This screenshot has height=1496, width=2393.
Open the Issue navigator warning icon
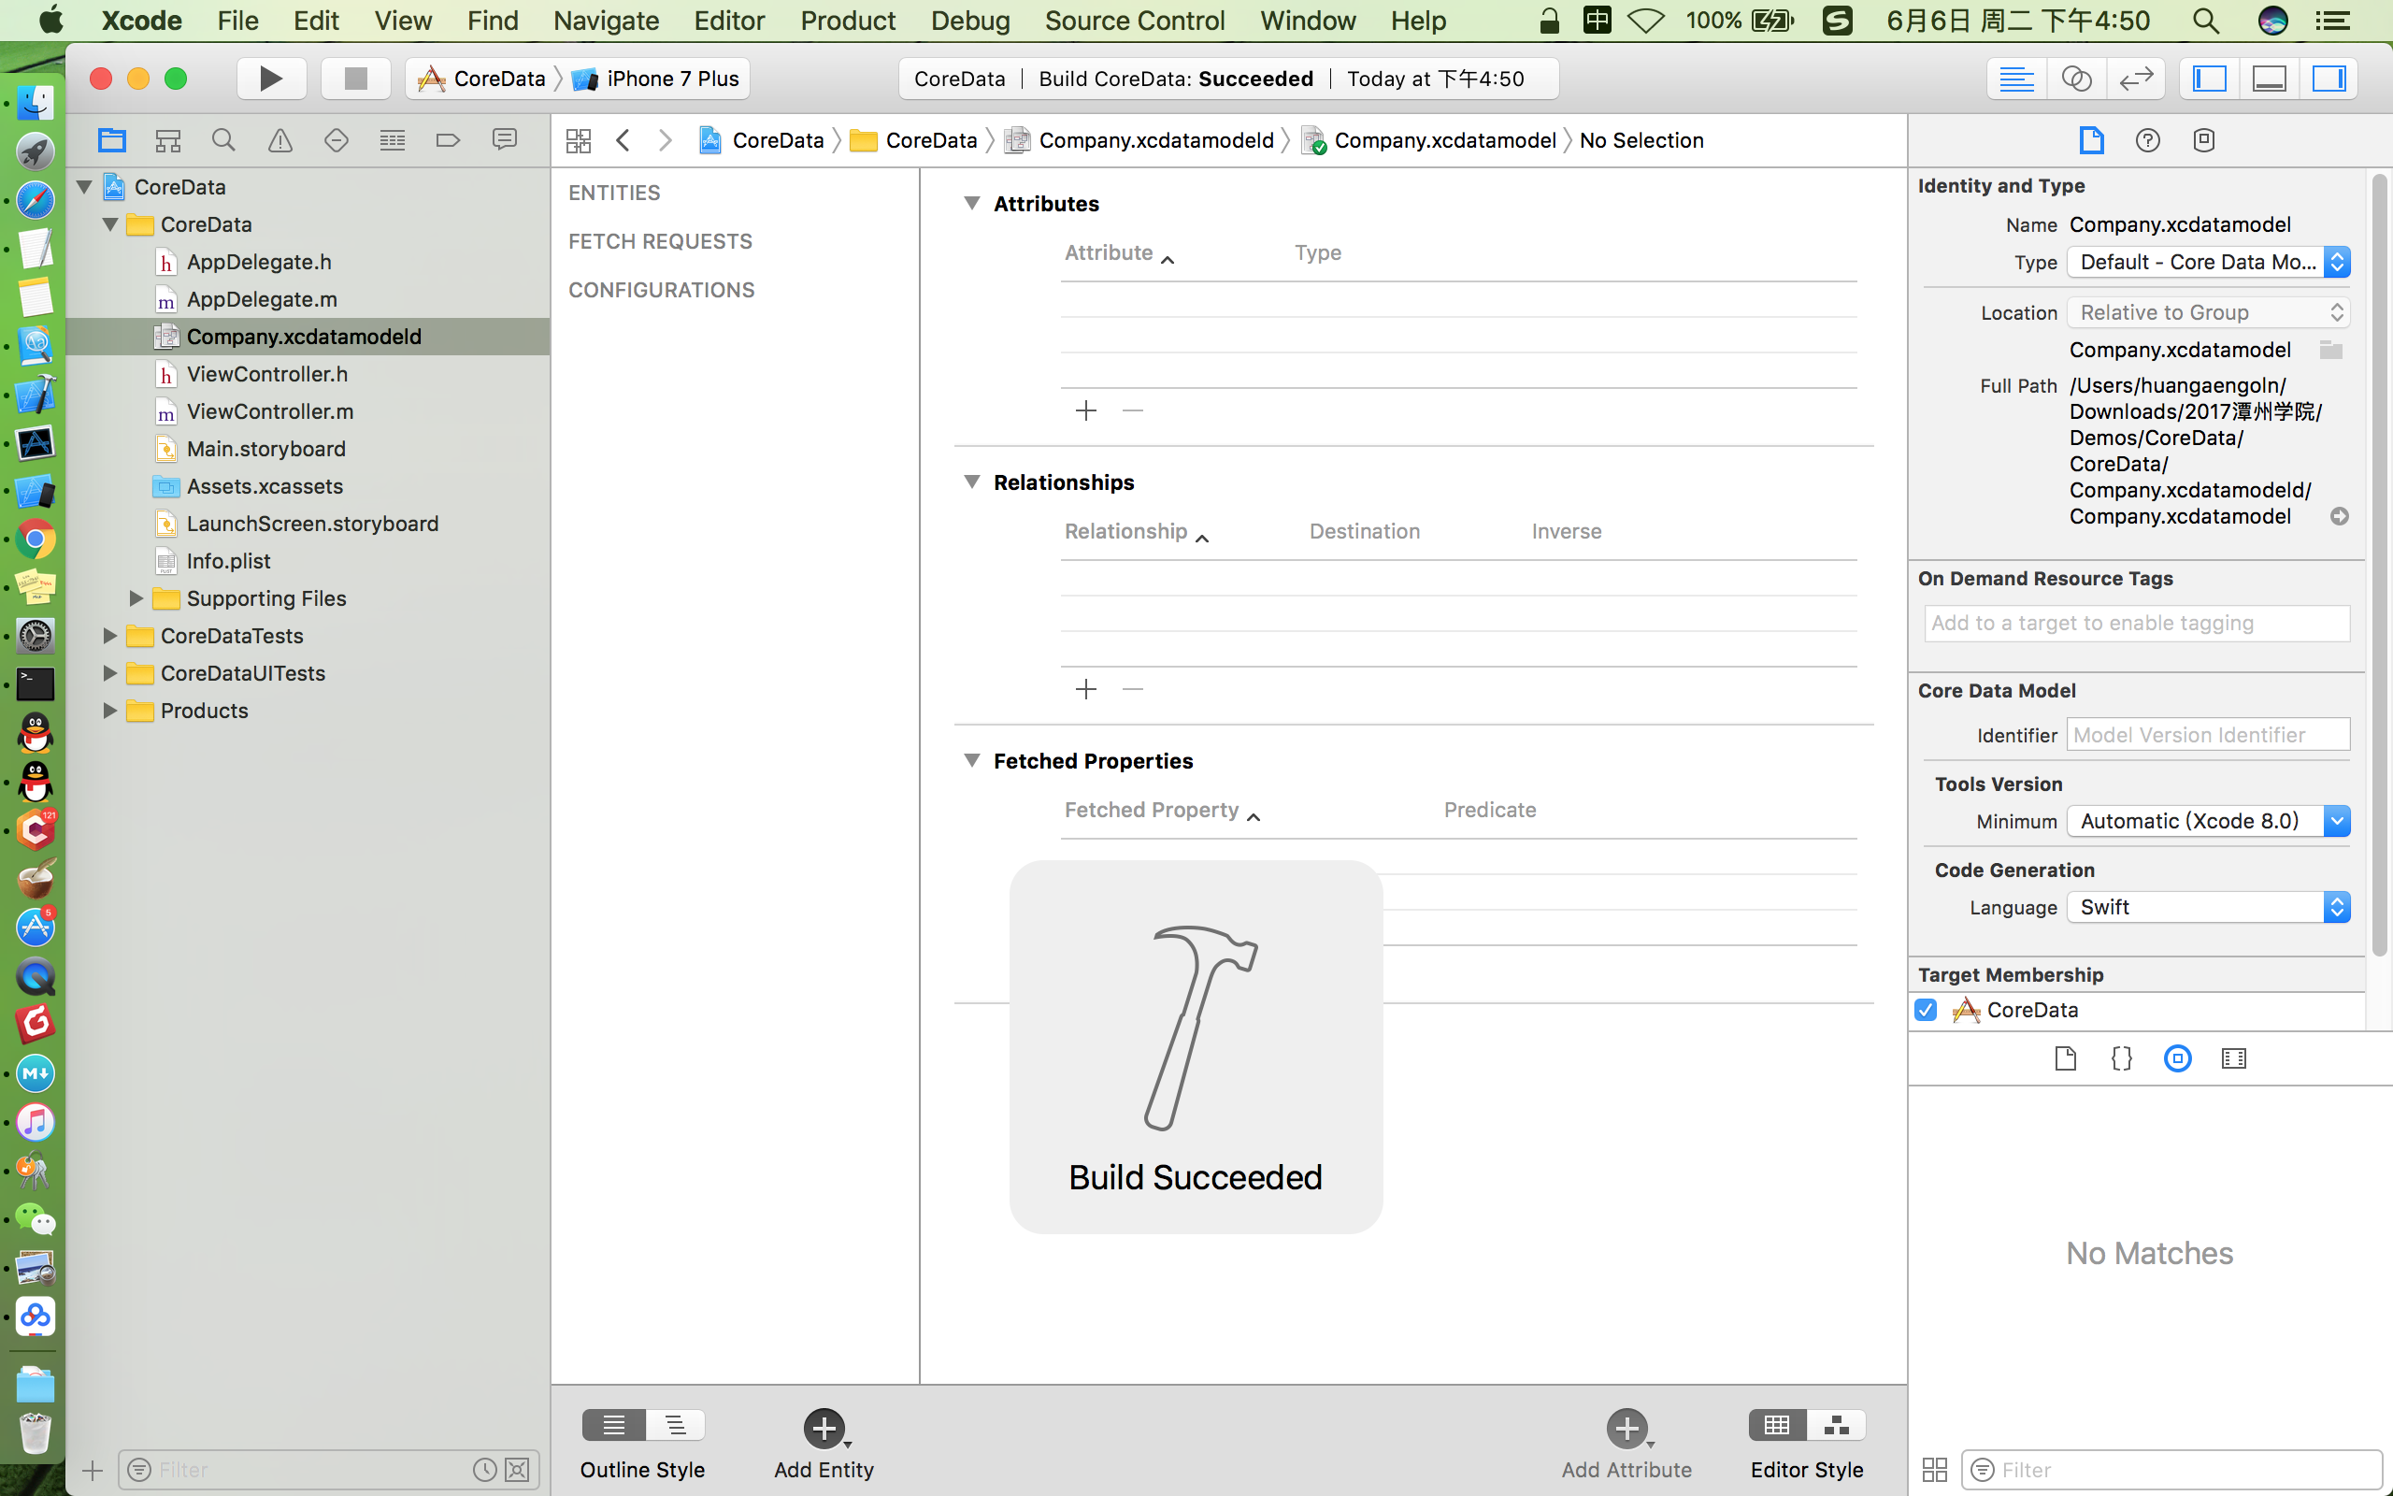(279, 140)
